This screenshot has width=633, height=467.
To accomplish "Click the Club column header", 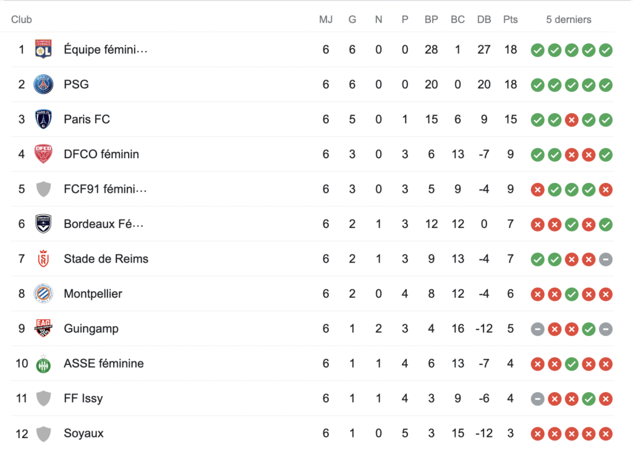I will pos(22,19).
